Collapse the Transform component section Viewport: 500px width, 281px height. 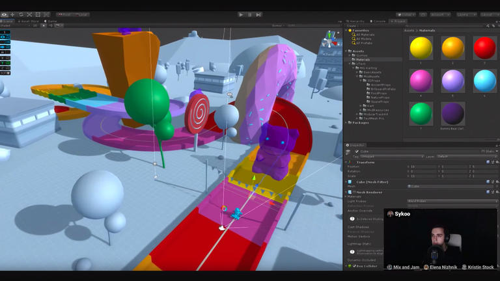point(347,162)
